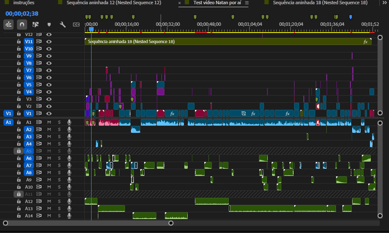This screenshot has height=233, width=389.
Task: Toggle sync lock on track V10
Action: (39, 49)
